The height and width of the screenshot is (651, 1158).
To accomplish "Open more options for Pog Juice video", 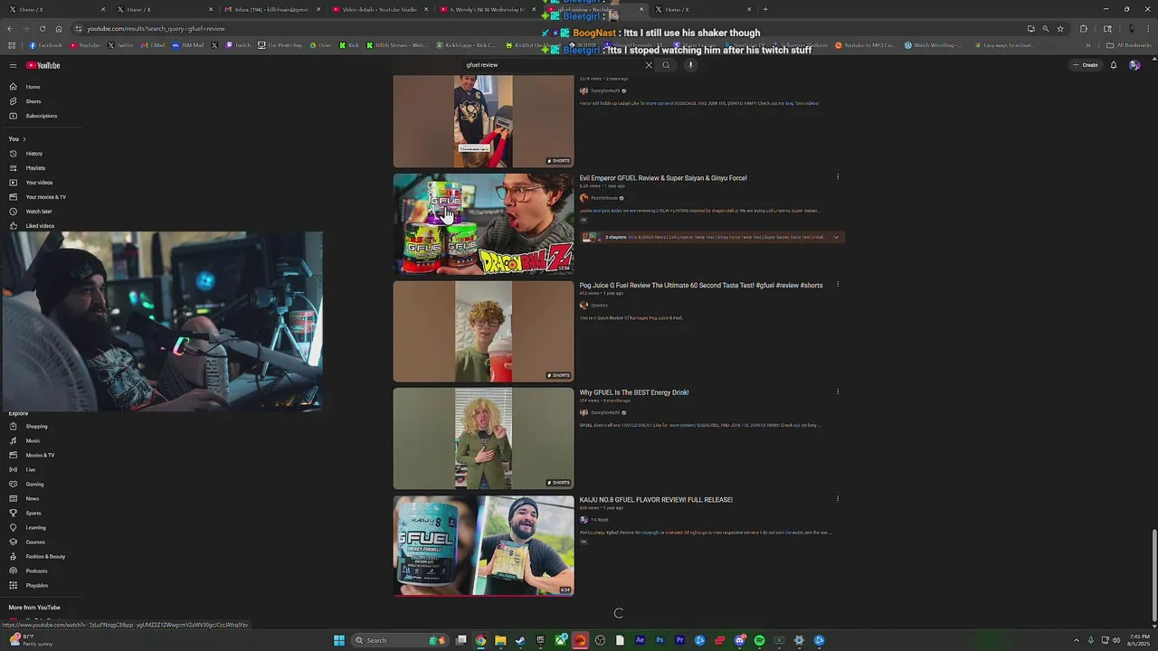I will pyautogui.click(x=838, y=285).
